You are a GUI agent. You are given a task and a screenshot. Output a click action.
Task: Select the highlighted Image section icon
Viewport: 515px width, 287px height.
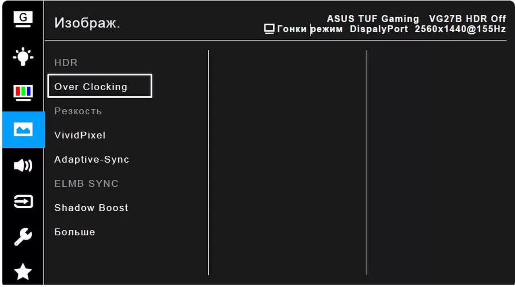(x=23, y=130)
